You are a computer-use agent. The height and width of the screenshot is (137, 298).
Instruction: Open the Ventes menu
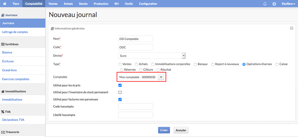pos(53,4)
